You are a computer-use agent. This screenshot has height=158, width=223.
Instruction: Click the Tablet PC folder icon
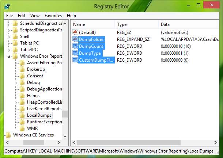(15, 43)
